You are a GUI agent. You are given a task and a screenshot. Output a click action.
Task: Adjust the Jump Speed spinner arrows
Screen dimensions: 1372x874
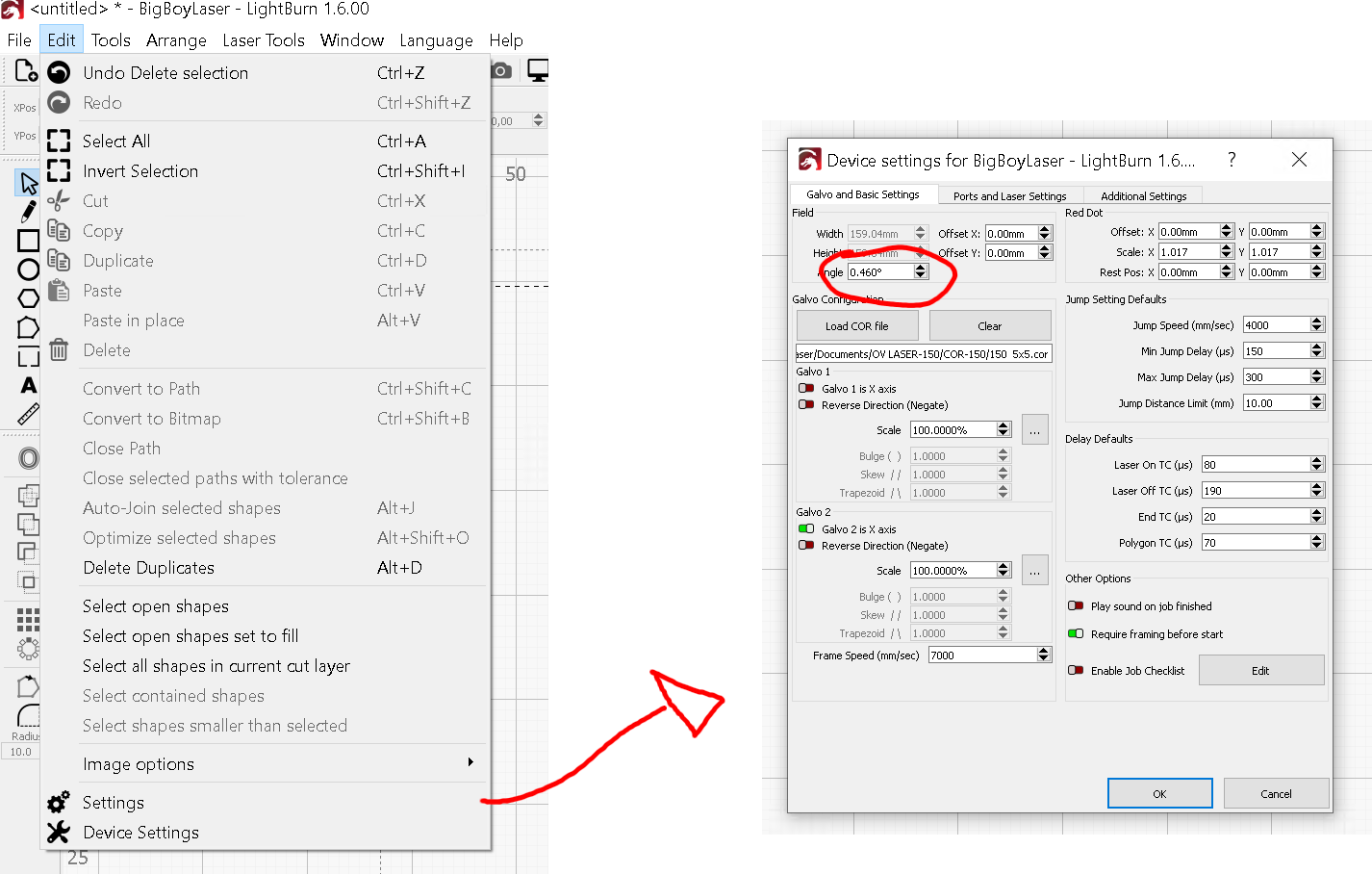tap(1317, 325)
